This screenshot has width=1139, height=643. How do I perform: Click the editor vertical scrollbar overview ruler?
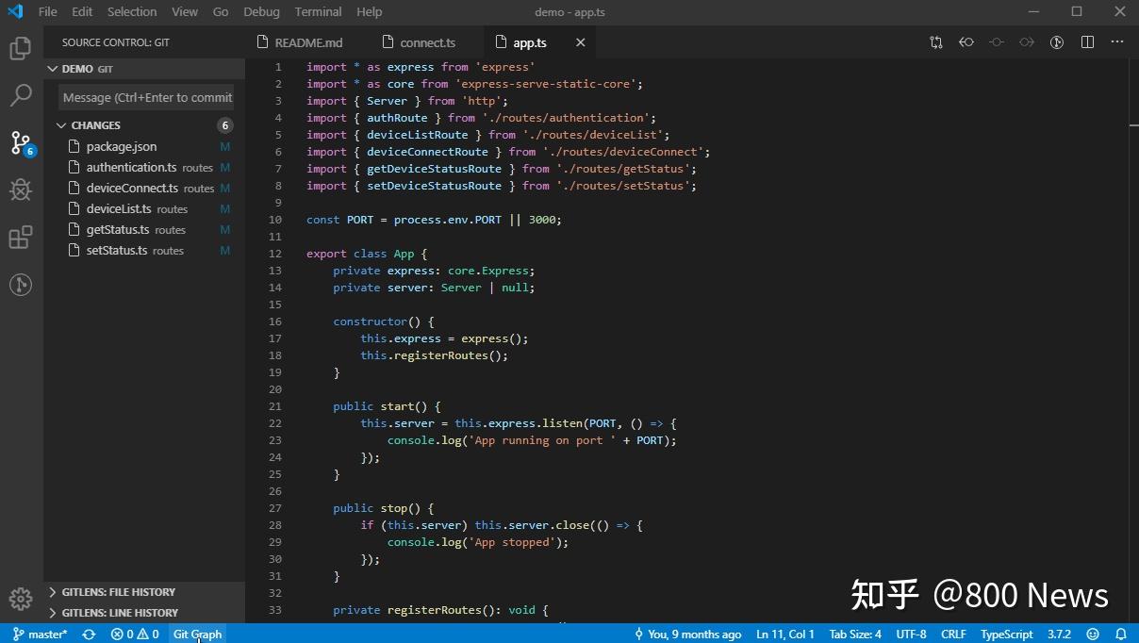[x=1132, y=339]
